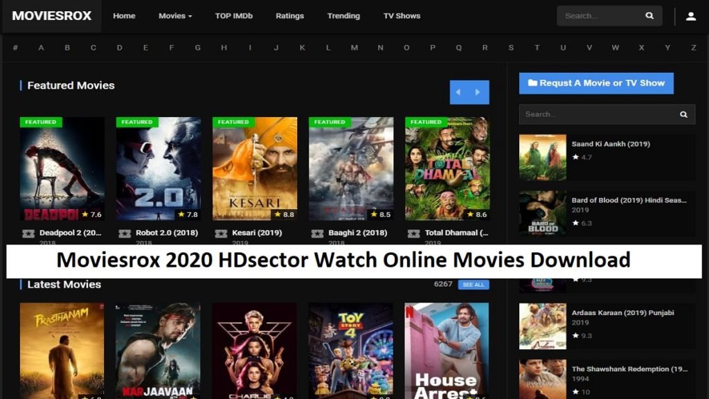The image size is (709, 399).
Task: Click the 7.6 rating star on Deadpool 2
Action: (85, 215)
